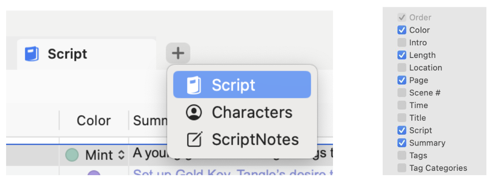Enable the Scene # column checkbox
The width and height of the screenshot is (496, 183).
[402, 93]
